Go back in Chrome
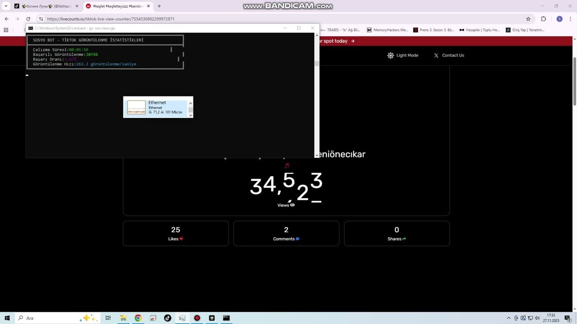 coord(6,19)
